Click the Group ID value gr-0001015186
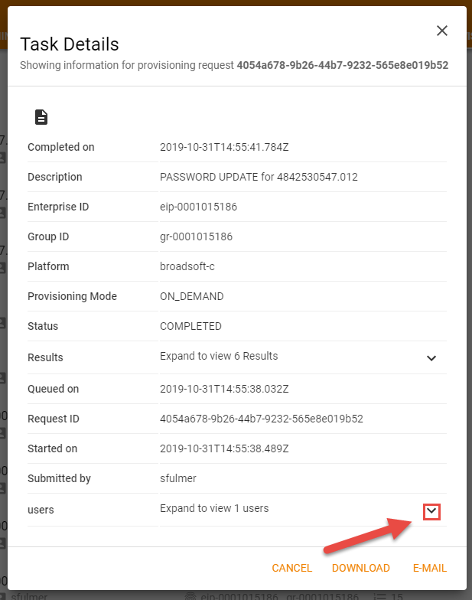472x600 pixels. click(x=196, y=236)
